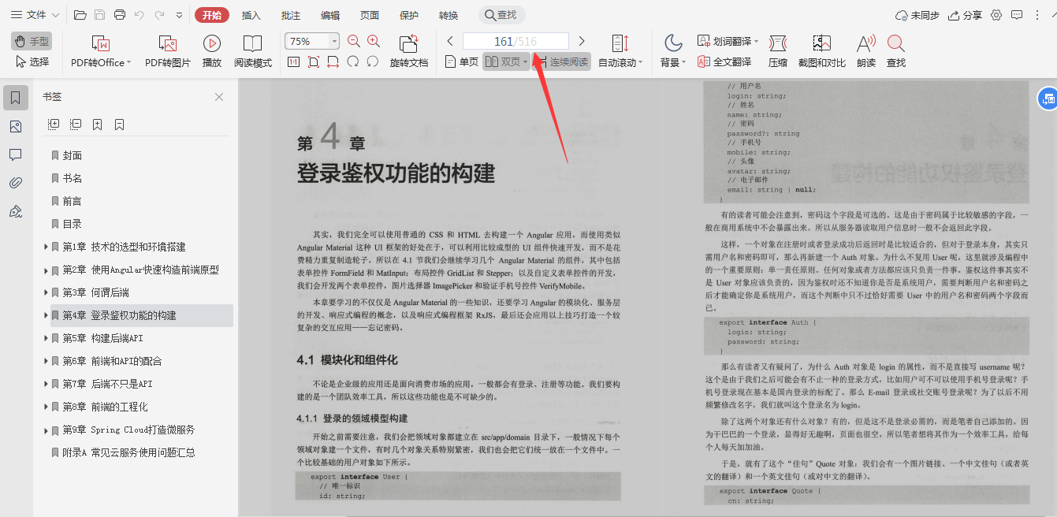
Task: Open comments panel in left sidebar
Action: pyautogui.click(x=15, y=154)
